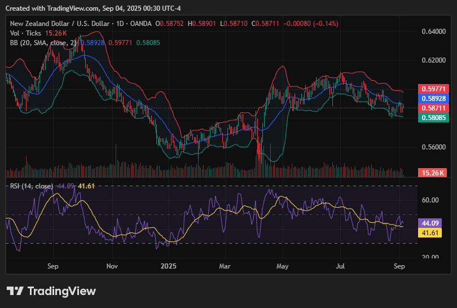The image size is (457, 308).
Task: Click the red 0.58711 last price tag
Action: [433, 108]
